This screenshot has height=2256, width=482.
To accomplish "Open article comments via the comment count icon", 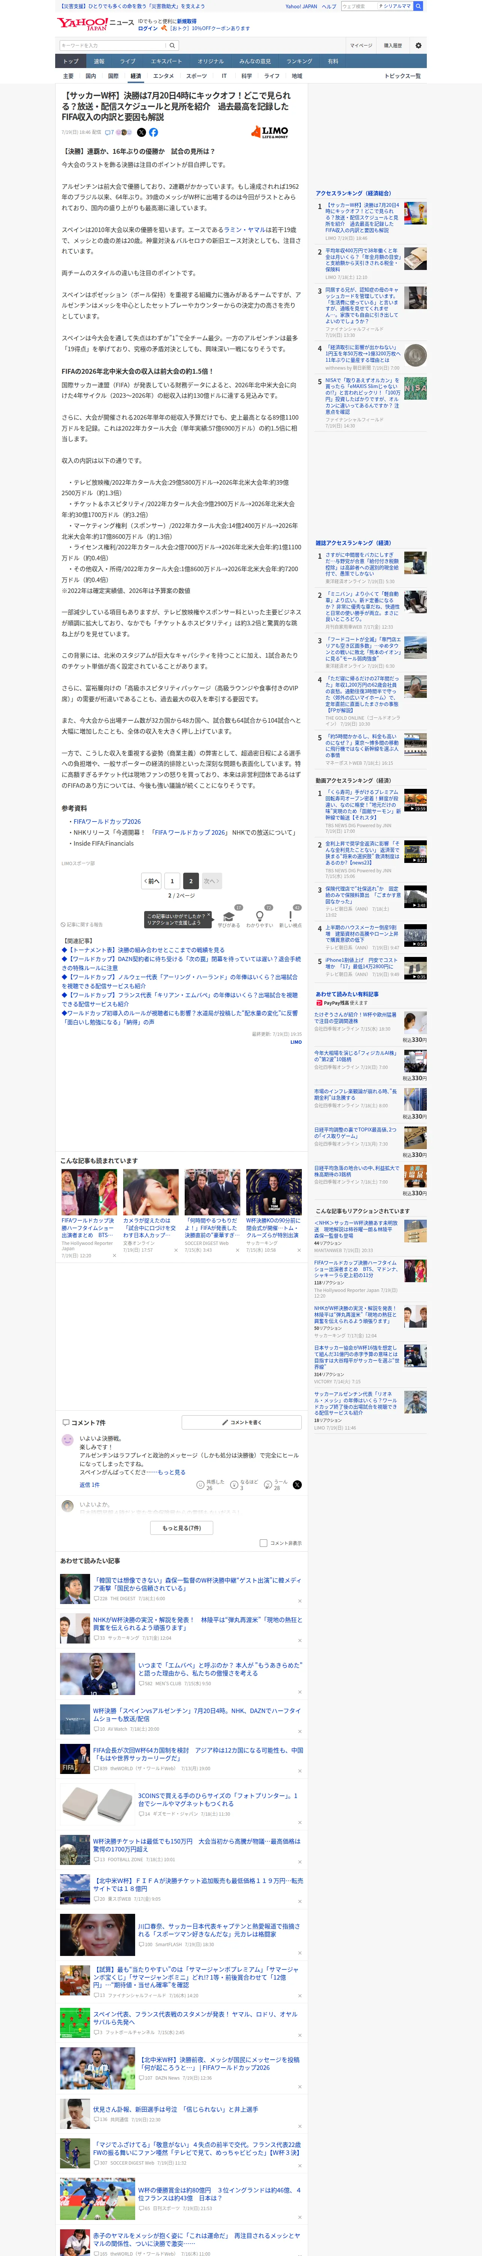I will click(x=109, y=132).
